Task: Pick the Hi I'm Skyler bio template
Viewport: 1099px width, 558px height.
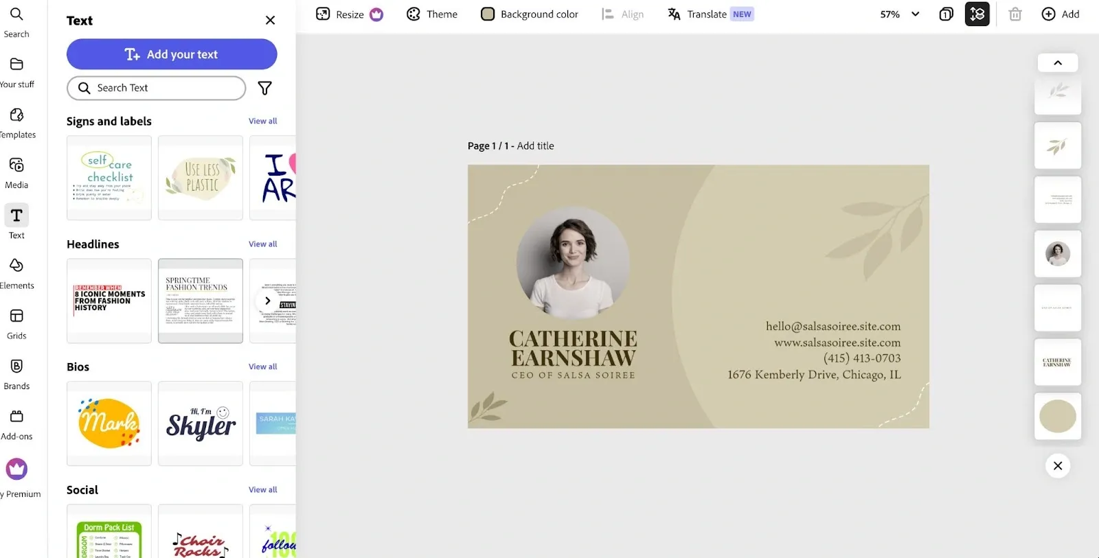Action: 201,423
